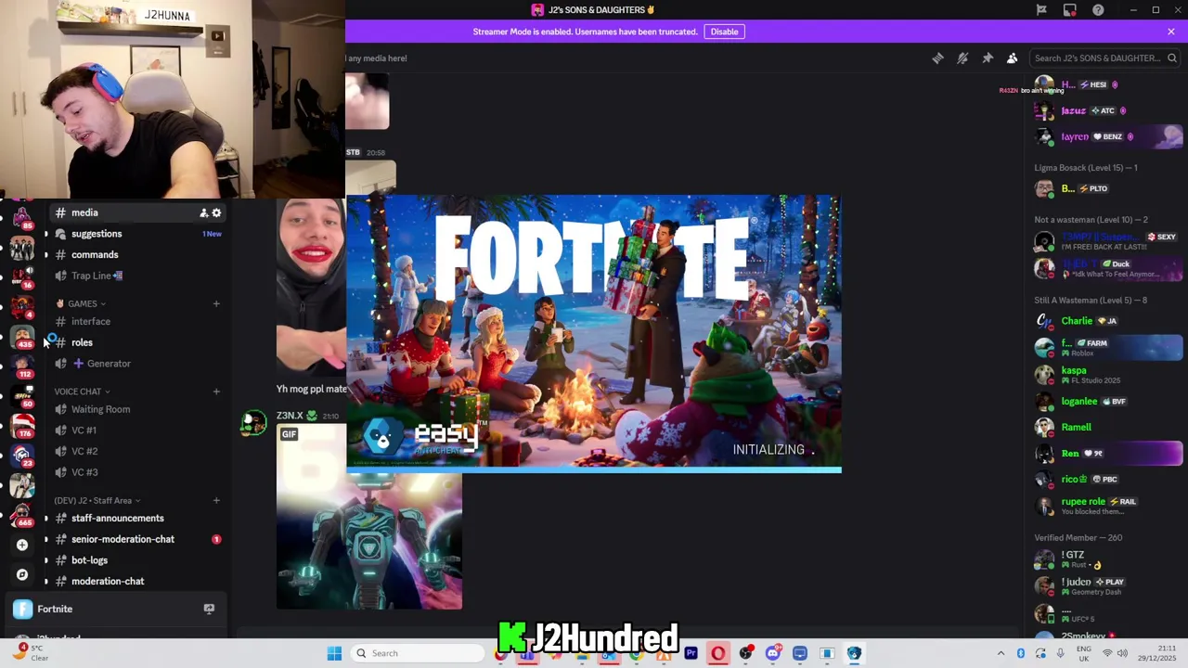The height and width of the screenshot is (668, 1188).
Task: Add a server plus button
Action: pos(22,545)
